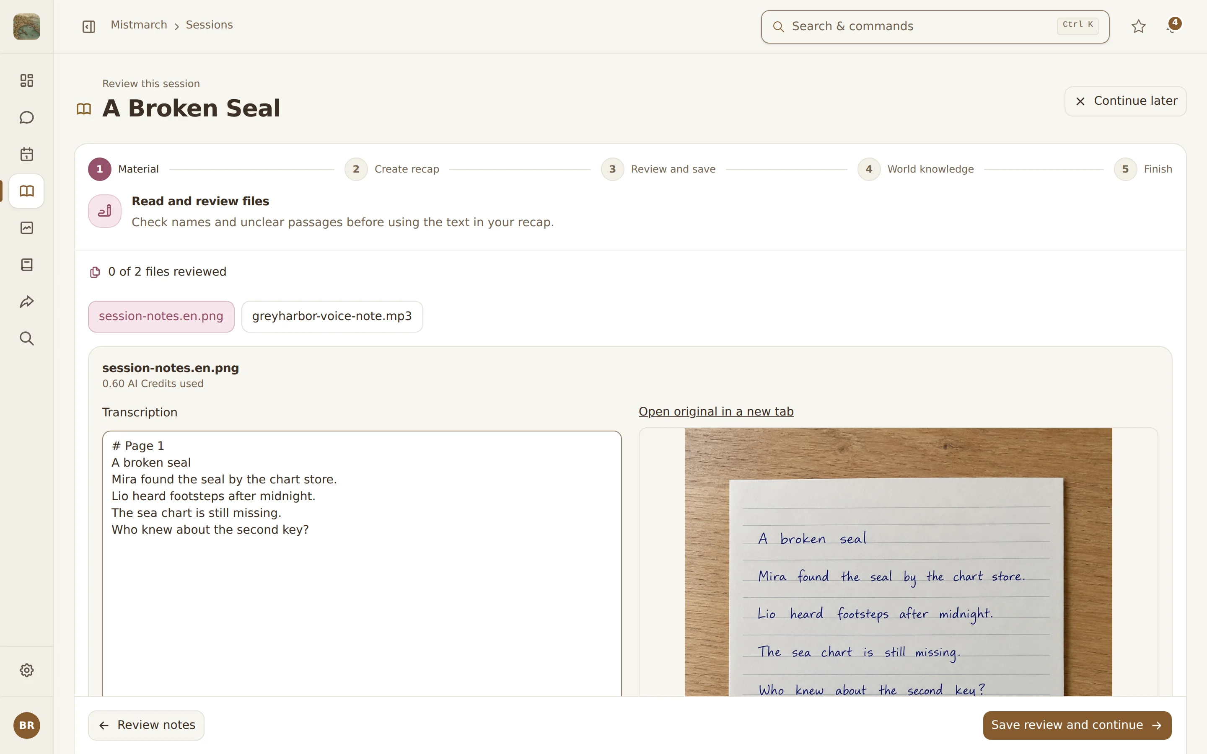Click Mistmarch breadcrumb

[x=139, y=25]
